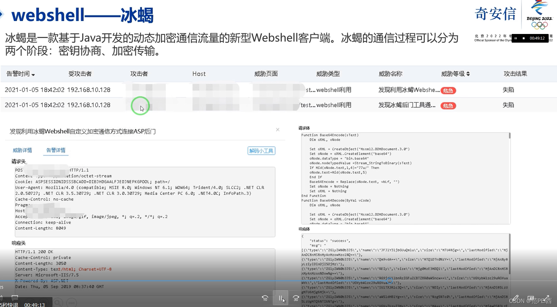The image size is (557, 307).
Task: Open the 解码小工具 decode tool
Action: pyautogui.click(x=261, y=151)
